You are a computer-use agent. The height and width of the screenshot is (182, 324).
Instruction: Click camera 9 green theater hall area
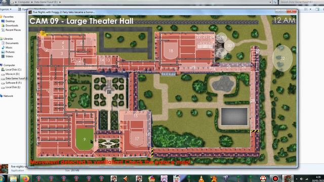click(x=85, y=140)
